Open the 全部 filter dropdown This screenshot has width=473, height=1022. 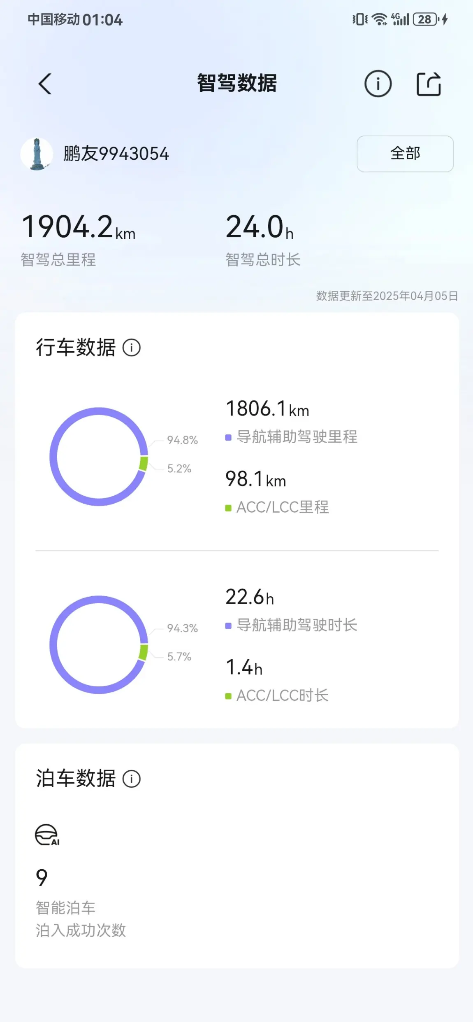[x=405, y=154]
